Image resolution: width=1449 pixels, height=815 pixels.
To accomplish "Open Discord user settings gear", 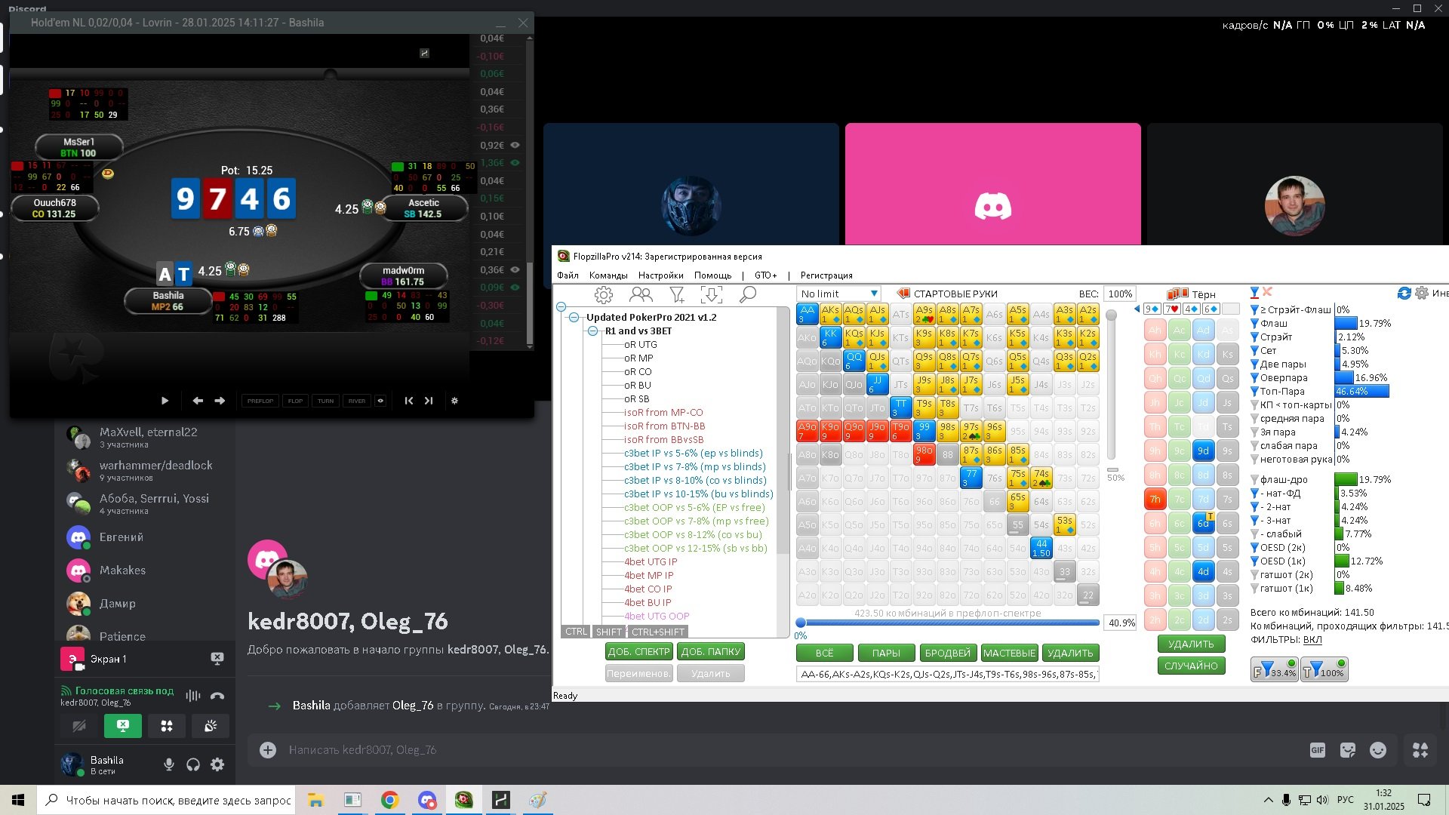I will (x=217, y=764).
